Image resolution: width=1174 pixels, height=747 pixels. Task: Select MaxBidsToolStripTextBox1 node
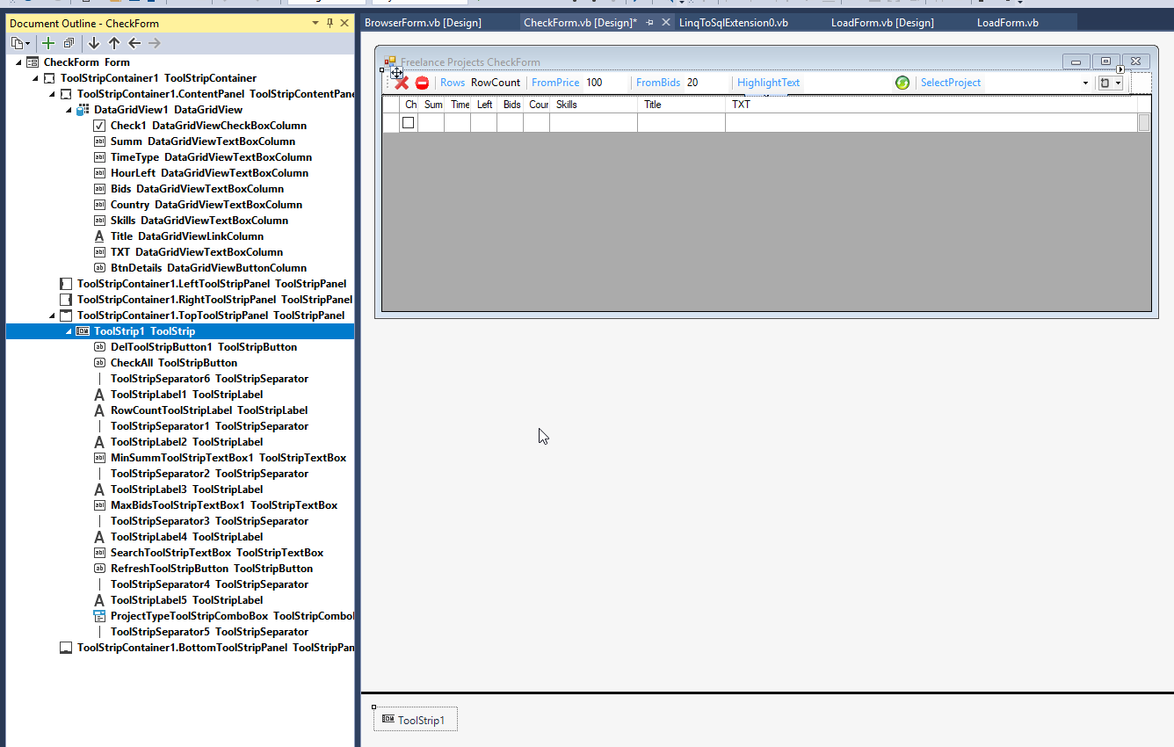click(224, 505)
